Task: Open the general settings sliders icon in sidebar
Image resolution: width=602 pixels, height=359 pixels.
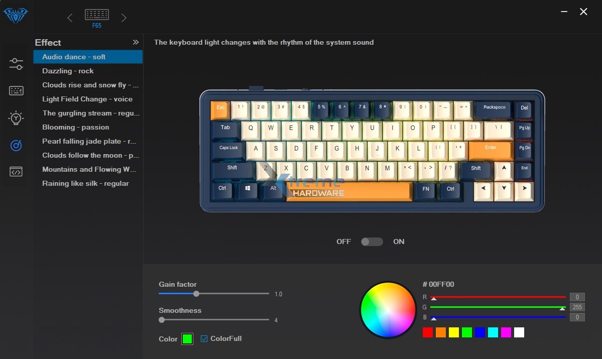Action: pyautogui.click(x=16, y=64)
